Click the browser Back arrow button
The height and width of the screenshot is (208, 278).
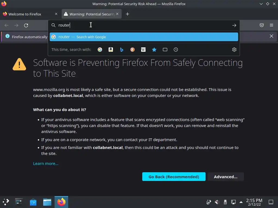click(x=7, y=25)
